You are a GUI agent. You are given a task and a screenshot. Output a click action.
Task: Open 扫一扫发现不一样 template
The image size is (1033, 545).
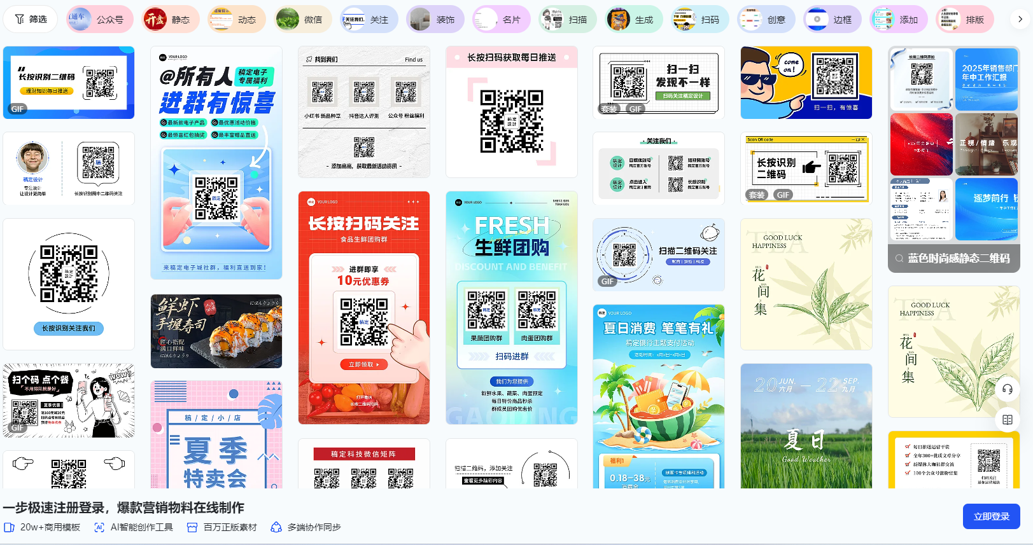[x=659, y=83]
